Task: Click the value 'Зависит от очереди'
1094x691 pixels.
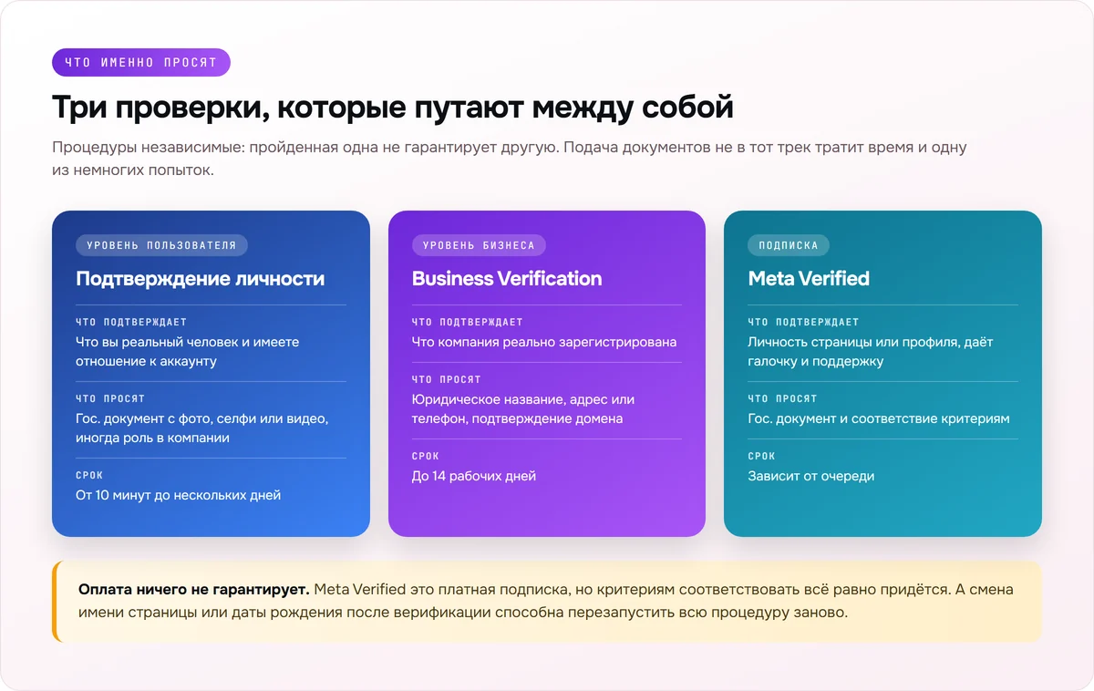Action: 811,476
